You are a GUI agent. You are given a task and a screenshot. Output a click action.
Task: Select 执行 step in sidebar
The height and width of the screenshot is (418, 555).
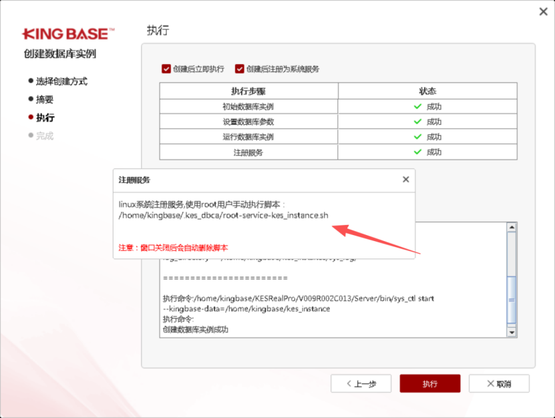coord(45,118)
